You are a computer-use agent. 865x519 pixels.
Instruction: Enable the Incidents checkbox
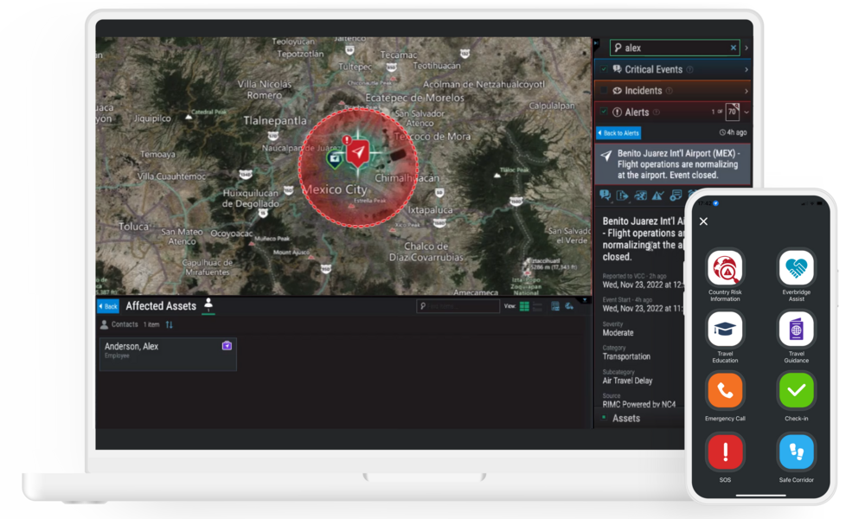[x=604, y=91]
